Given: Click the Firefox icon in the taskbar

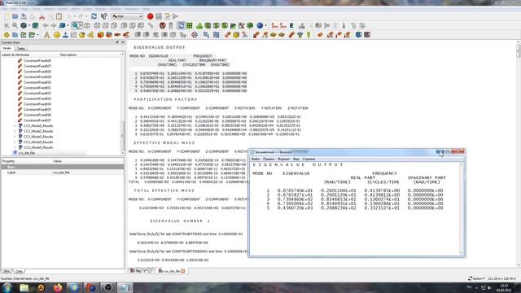Looking at the screenshot, I should coord(58,287).
